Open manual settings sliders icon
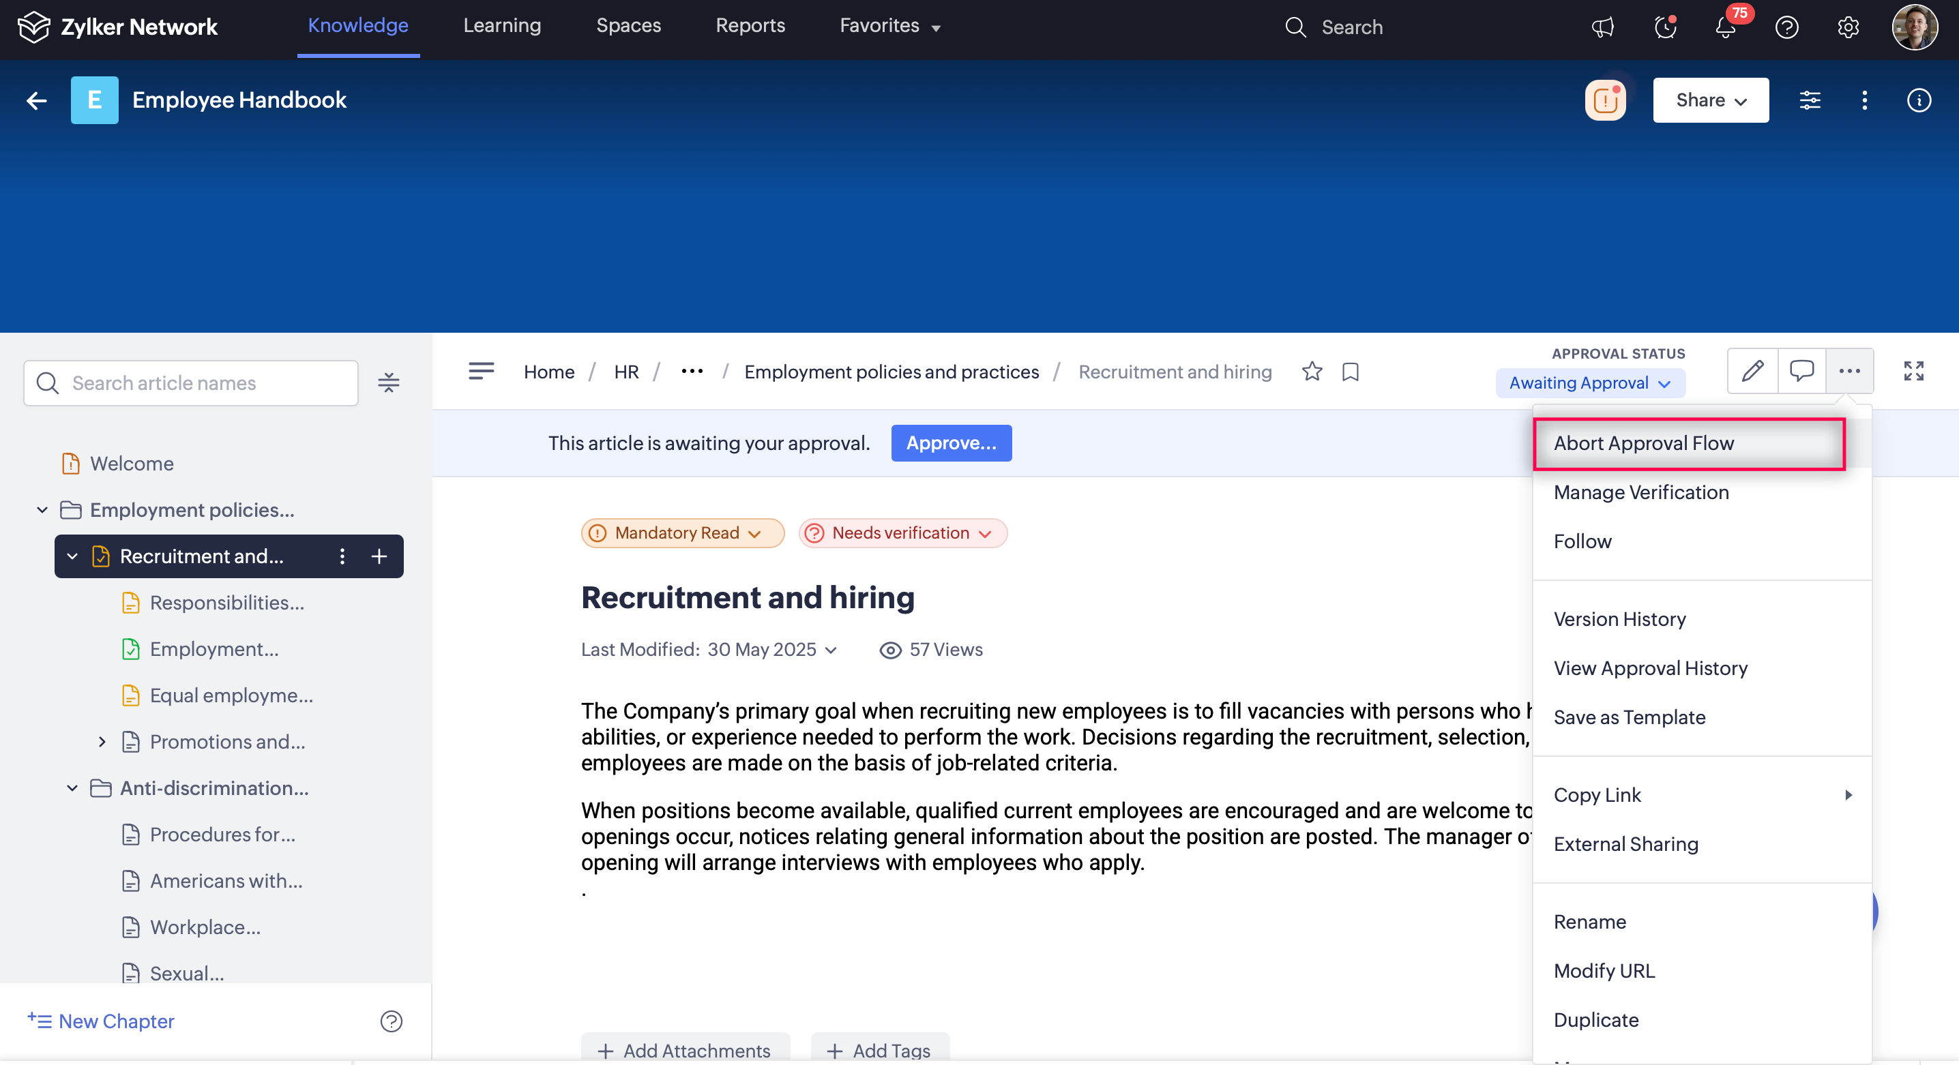 coord(1810,100)
